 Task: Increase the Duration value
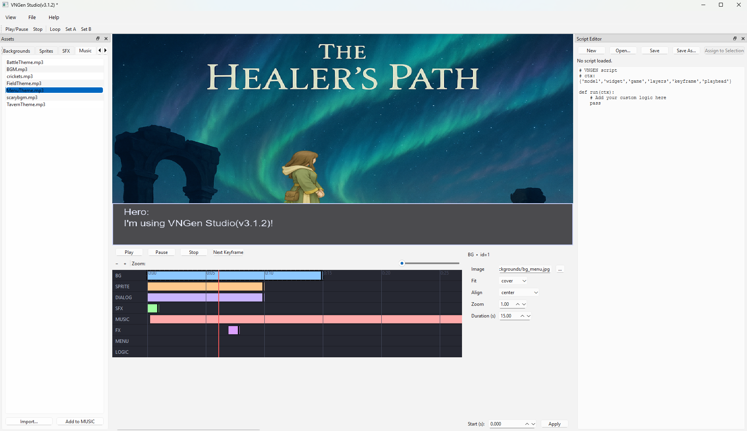click(x=522, y=316)
